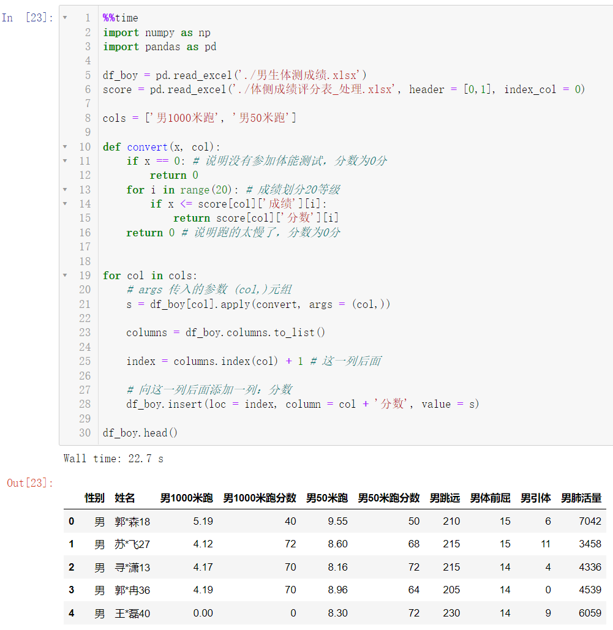
Task: Click the value 5.19 in row 0
Action: (x=203, y=521)
